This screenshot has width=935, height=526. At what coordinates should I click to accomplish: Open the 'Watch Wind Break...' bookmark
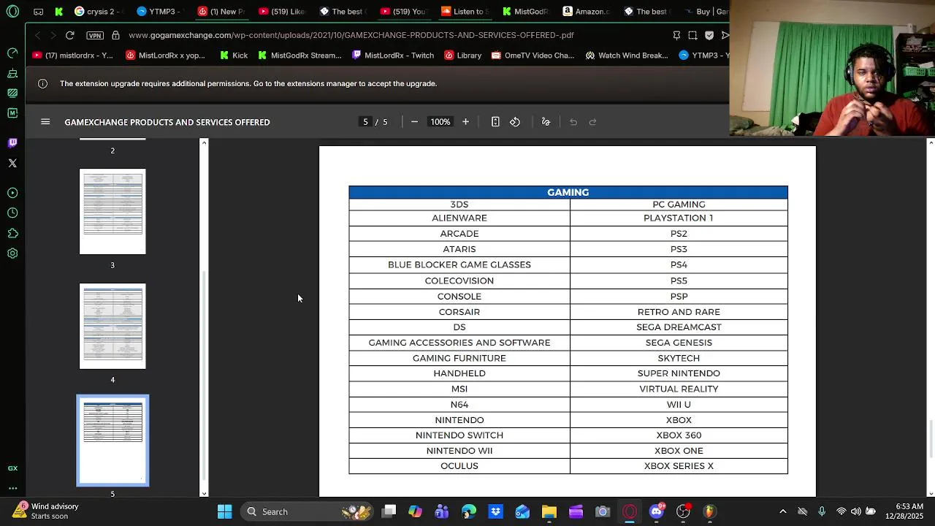[x=627, y=56]
